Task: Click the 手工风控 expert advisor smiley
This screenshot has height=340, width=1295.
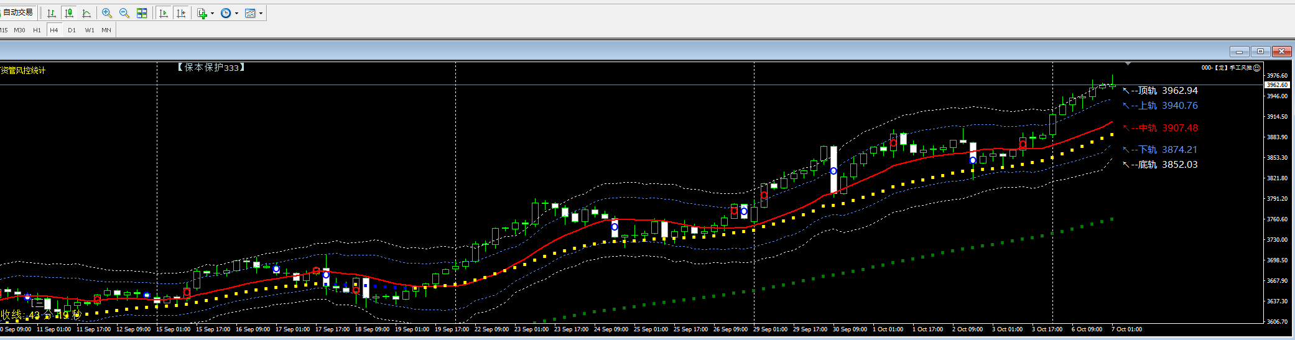Action: [x=1256, y=68]
